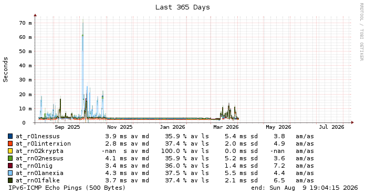Click the Mar 2026 axis label
This screenshot has height=195, width=366.
pos(226,127)
